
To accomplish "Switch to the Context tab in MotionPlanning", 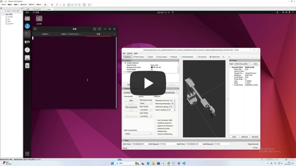I will tap(127, 93).
